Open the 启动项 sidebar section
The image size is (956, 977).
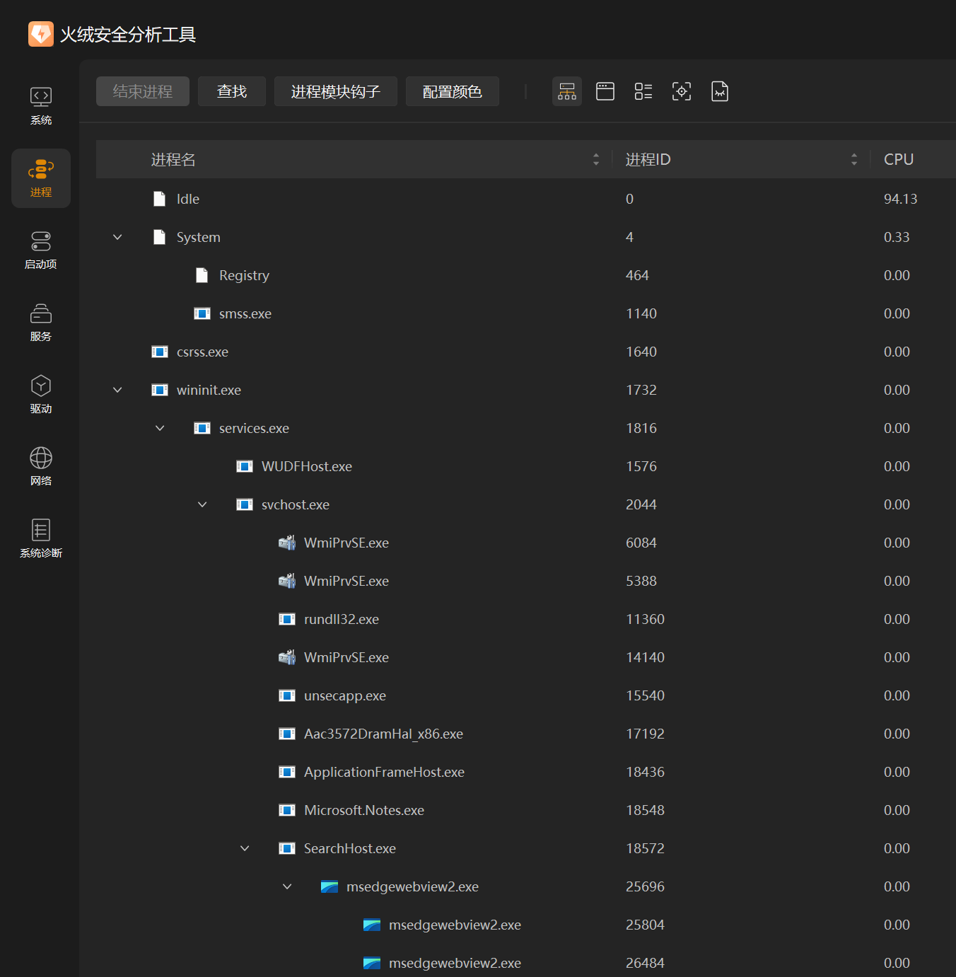tap(41, 250)
